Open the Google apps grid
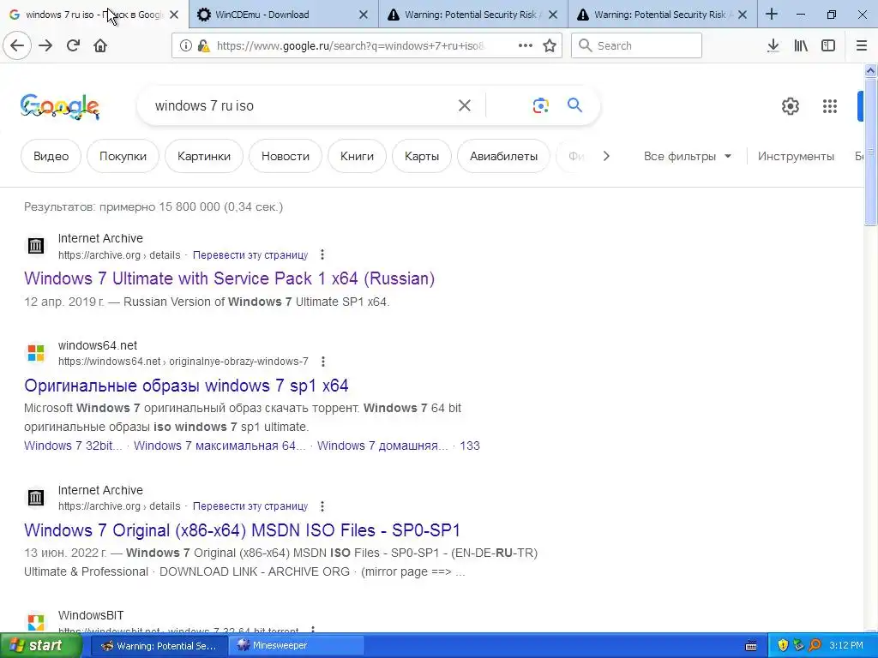 pos(830,106)
